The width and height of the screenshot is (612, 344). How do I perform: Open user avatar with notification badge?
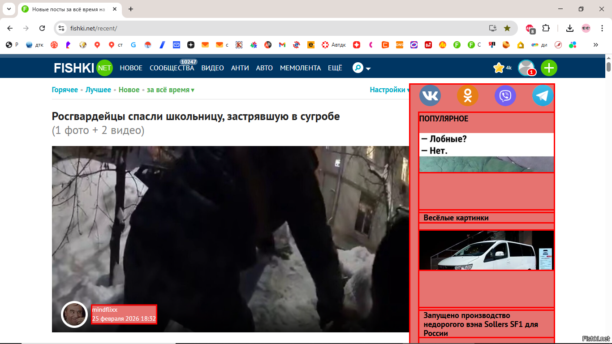[x=526, y=68]
